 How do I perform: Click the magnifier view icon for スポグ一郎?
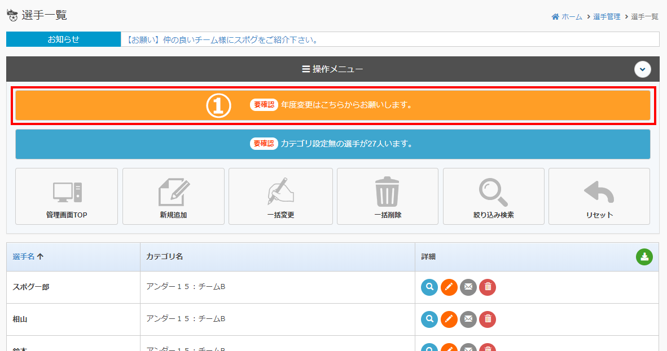pyautogui.click(x=429, y=287)
